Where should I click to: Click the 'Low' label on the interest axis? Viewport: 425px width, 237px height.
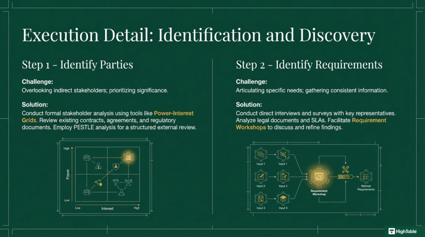(78, 208)
